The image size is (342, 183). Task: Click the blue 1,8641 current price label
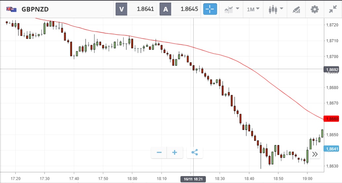pos(332,149)
